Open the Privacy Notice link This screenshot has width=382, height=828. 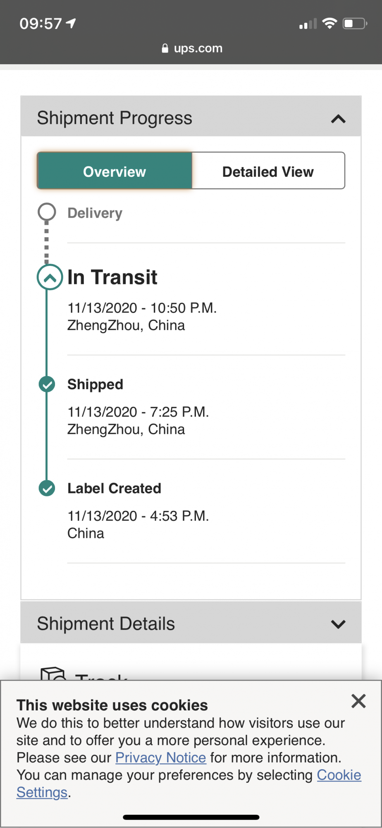click(160, 758)
